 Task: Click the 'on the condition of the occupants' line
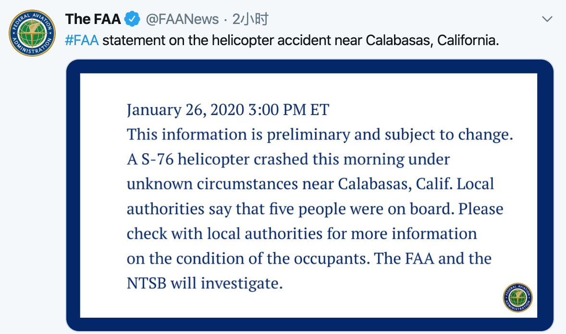pyautogui.click(x=309, y=259)
